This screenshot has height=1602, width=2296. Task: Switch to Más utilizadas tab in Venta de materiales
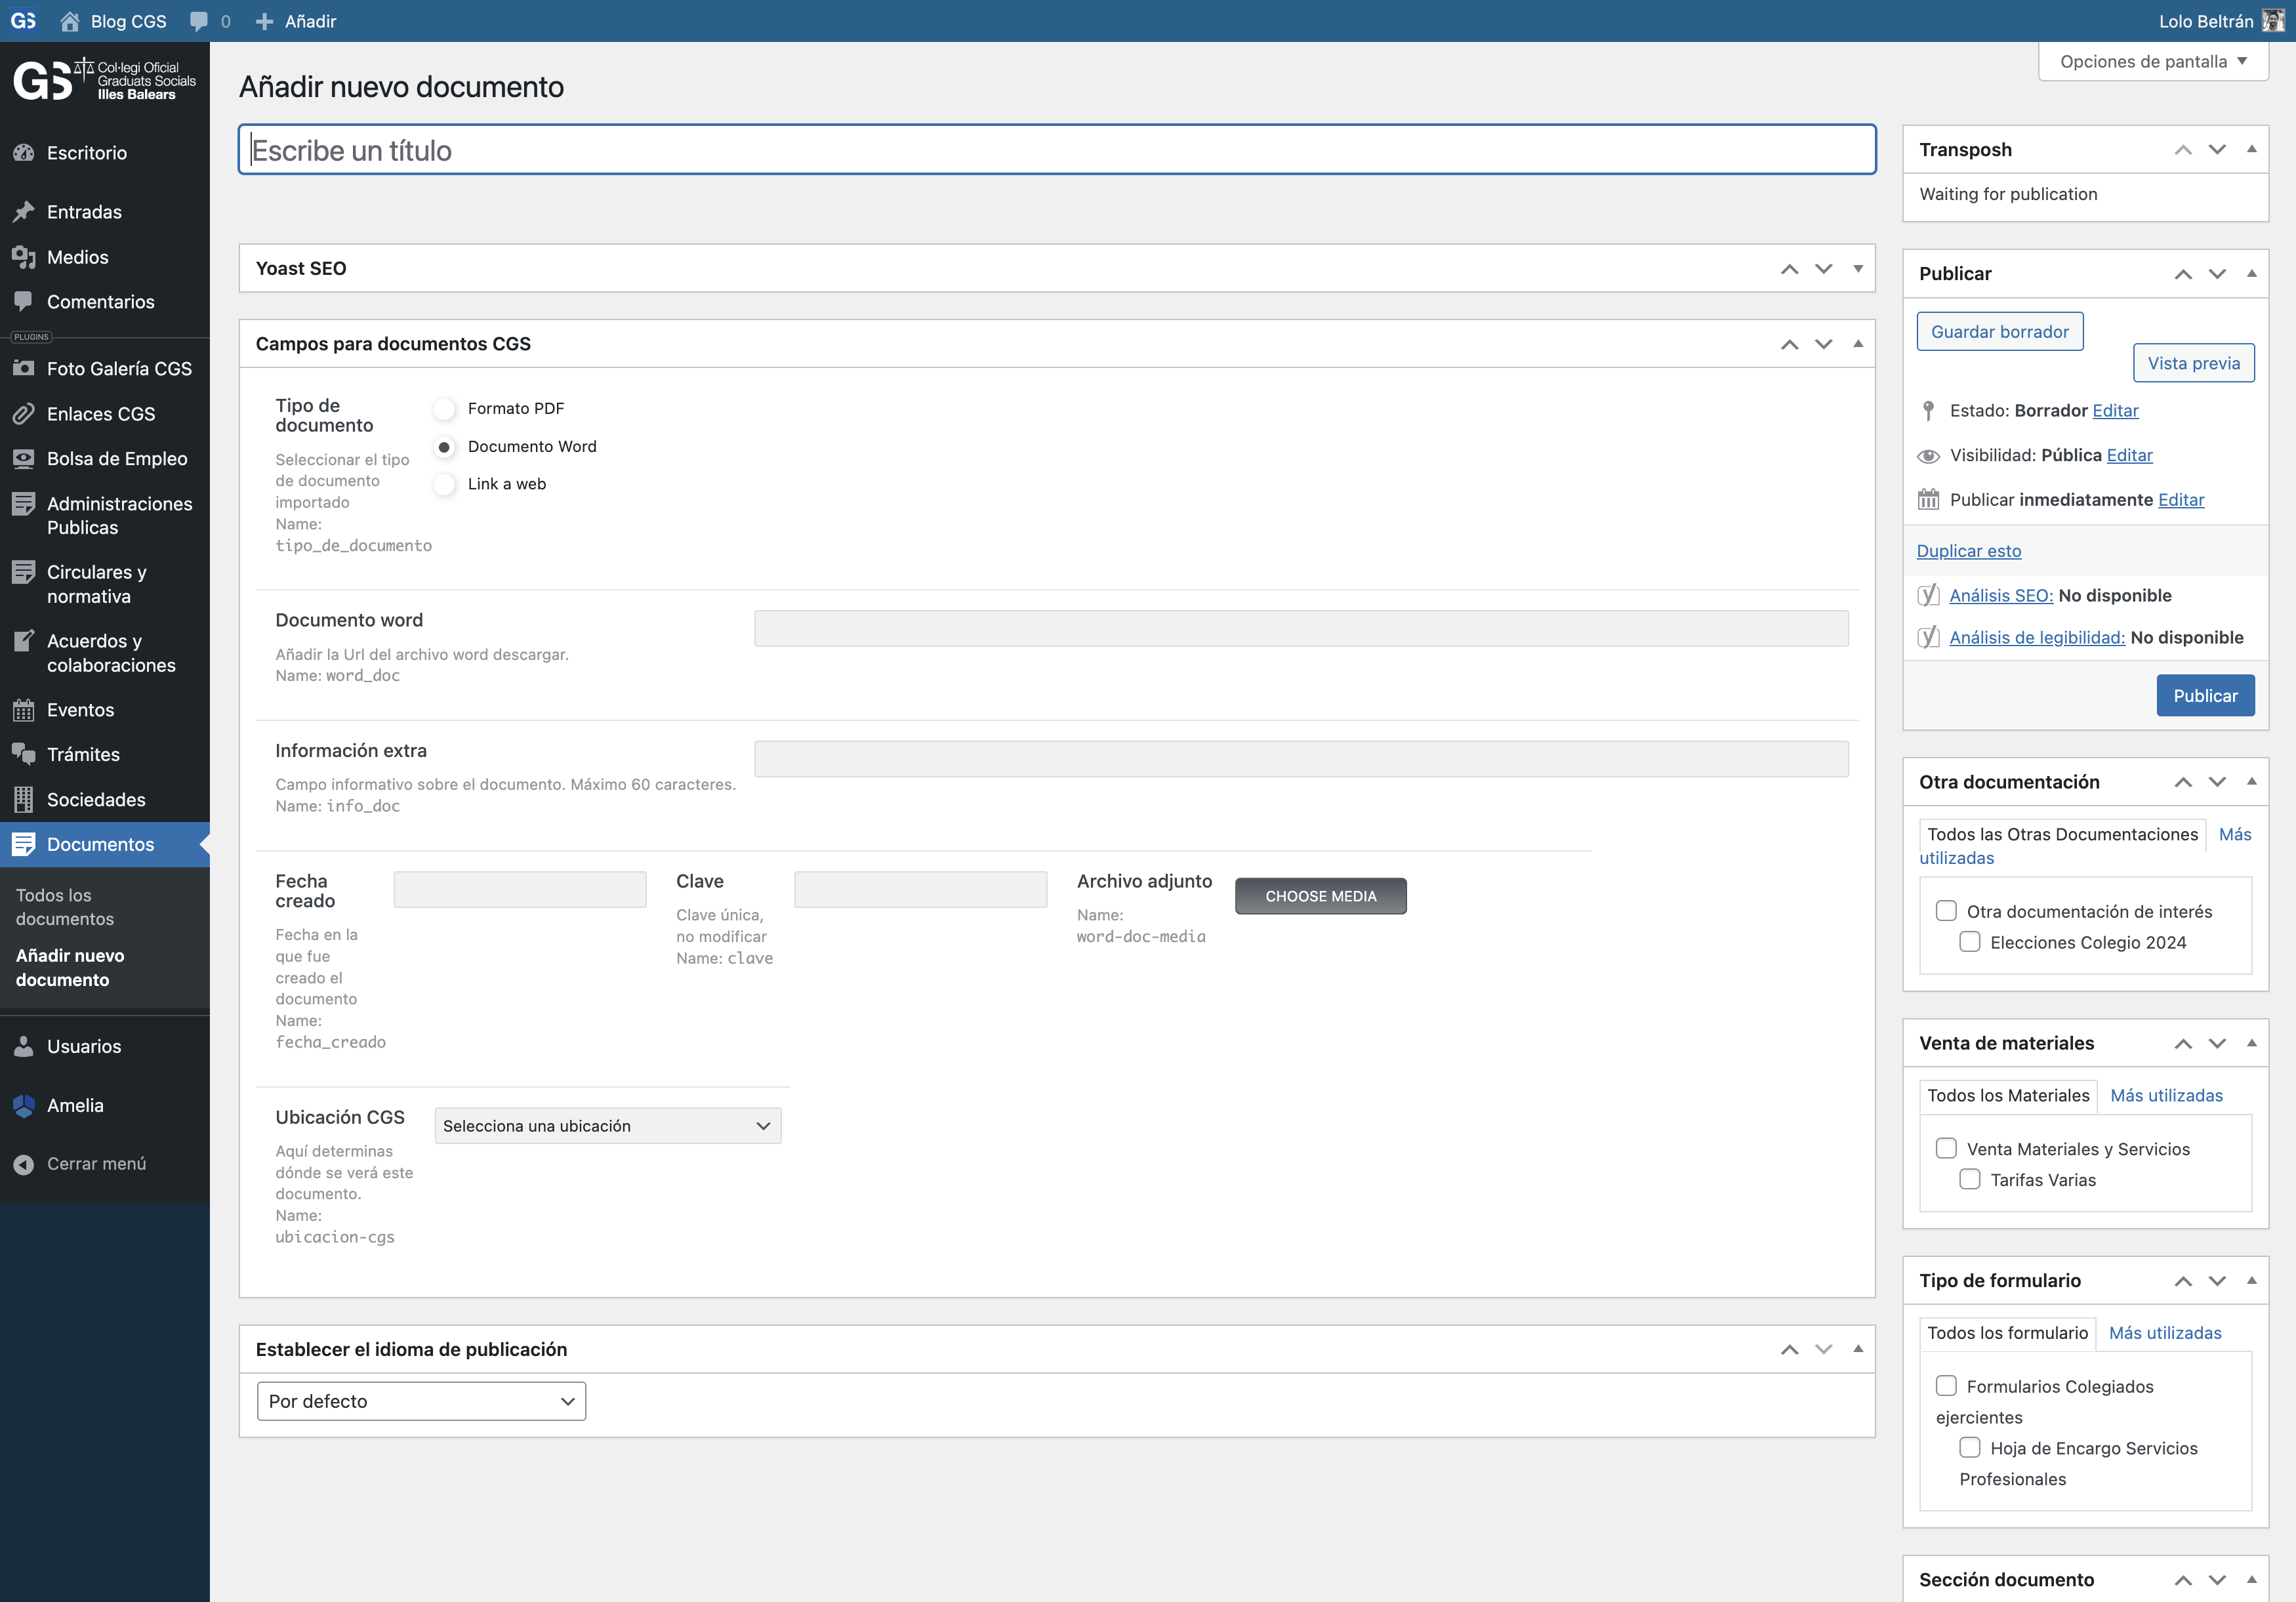coord(2166,1095)
